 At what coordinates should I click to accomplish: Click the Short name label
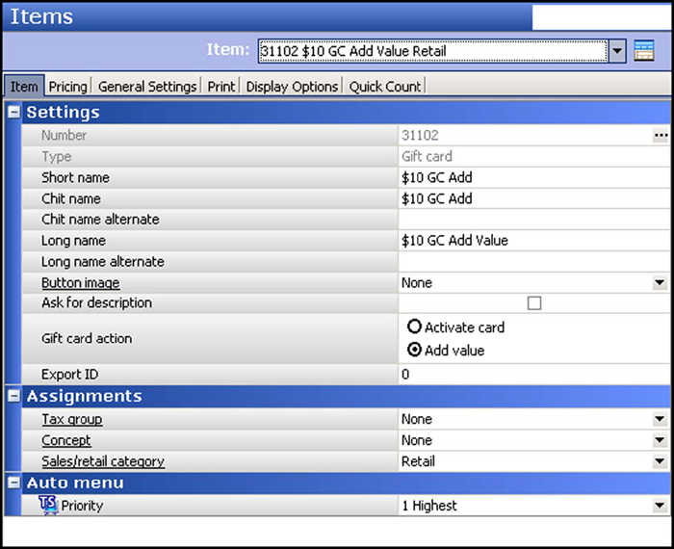75,177
